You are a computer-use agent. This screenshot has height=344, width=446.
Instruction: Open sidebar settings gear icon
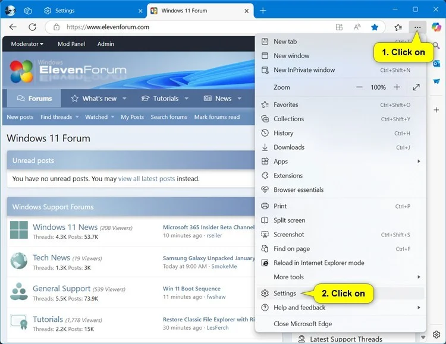click(x=436, y=334)
